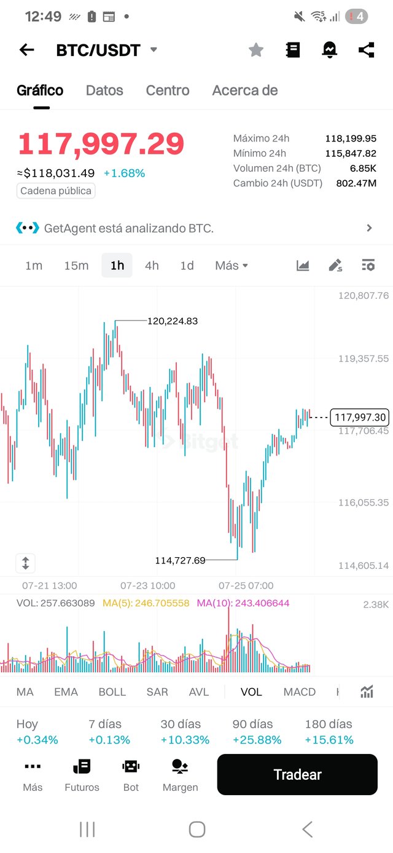Screen dimensions: 393x853
Task: Open indicator chart icon beside MACD
Action: (367, 692)
